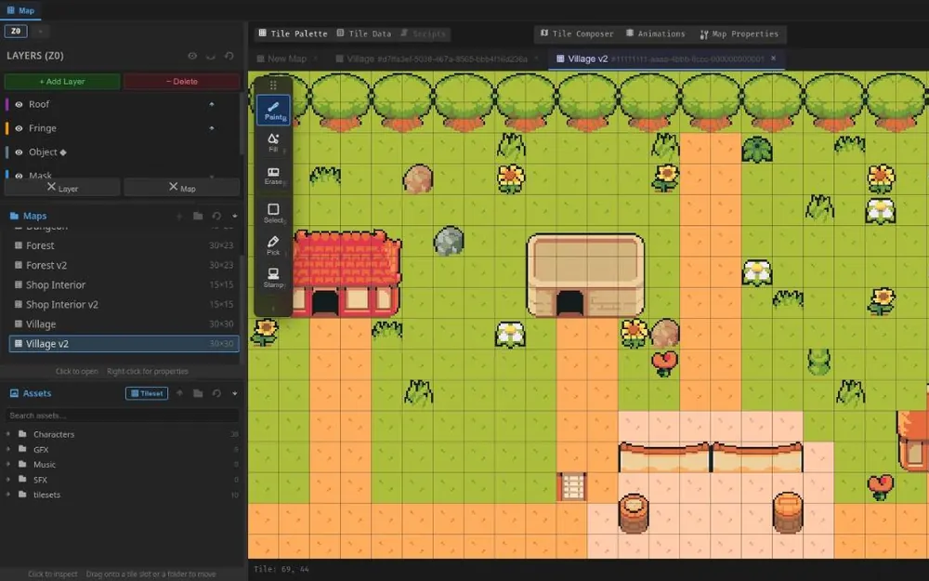Expand the GFX folder
Screen dimensions: 929x581
(x=7, y=449)
